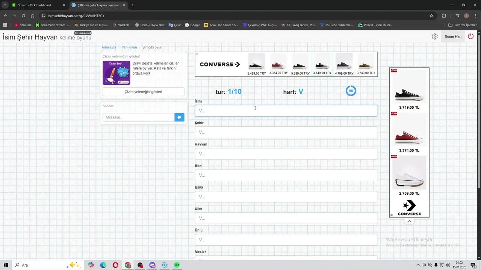Viewport: 481px width, 270px height.
Task: Show hidden system tray icons chevron
Action: tap(418, 265)
